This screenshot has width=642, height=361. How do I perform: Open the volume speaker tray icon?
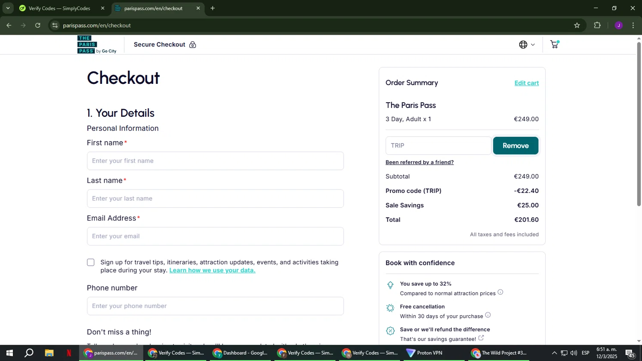click(574, 353)
